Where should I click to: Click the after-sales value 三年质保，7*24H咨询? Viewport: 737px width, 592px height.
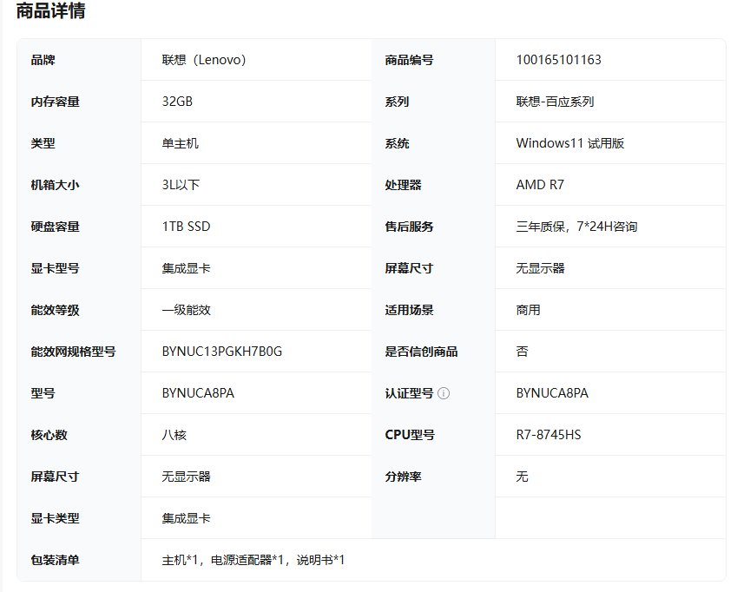[576, 227]
